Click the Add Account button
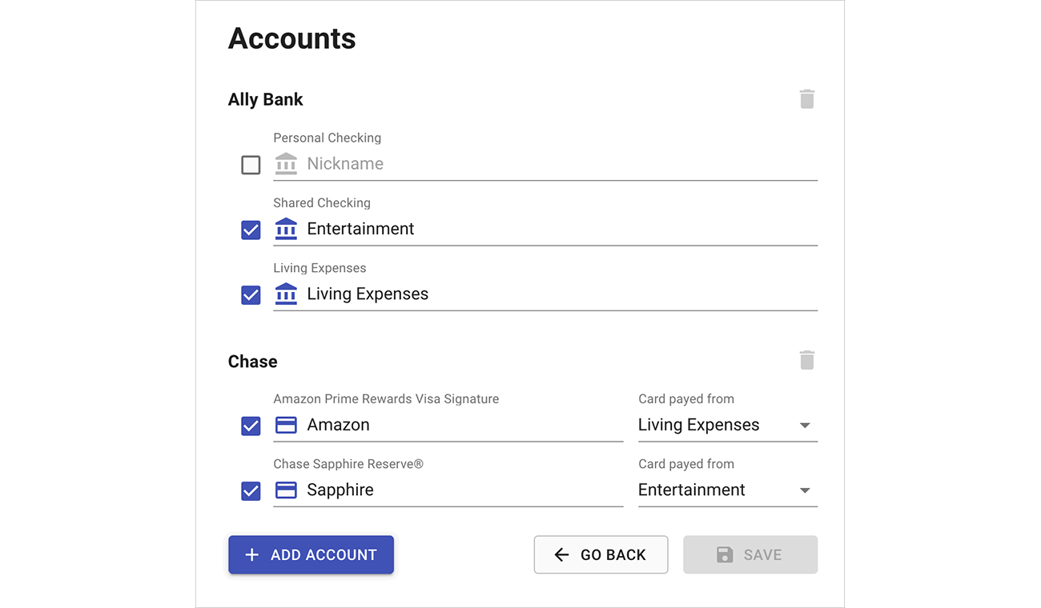Viewport: 1041px width, 608px height. pyautogui.click(x=311, y=554)
